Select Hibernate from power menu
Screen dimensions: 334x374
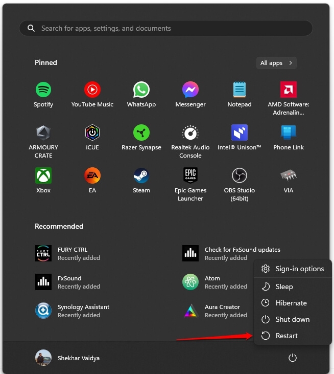tap(291, 303)
